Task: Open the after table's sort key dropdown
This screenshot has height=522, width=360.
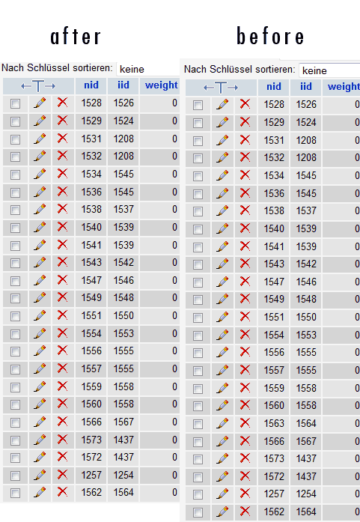Action: pos(148,69)
